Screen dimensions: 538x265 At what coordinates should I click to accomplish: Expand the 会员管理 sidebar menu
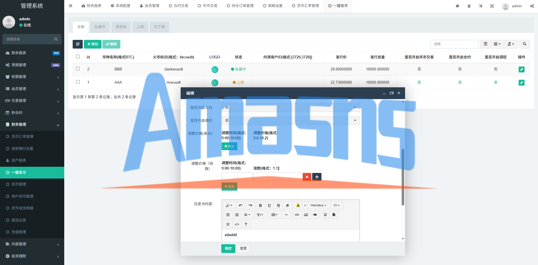click(x=32, y=89)
